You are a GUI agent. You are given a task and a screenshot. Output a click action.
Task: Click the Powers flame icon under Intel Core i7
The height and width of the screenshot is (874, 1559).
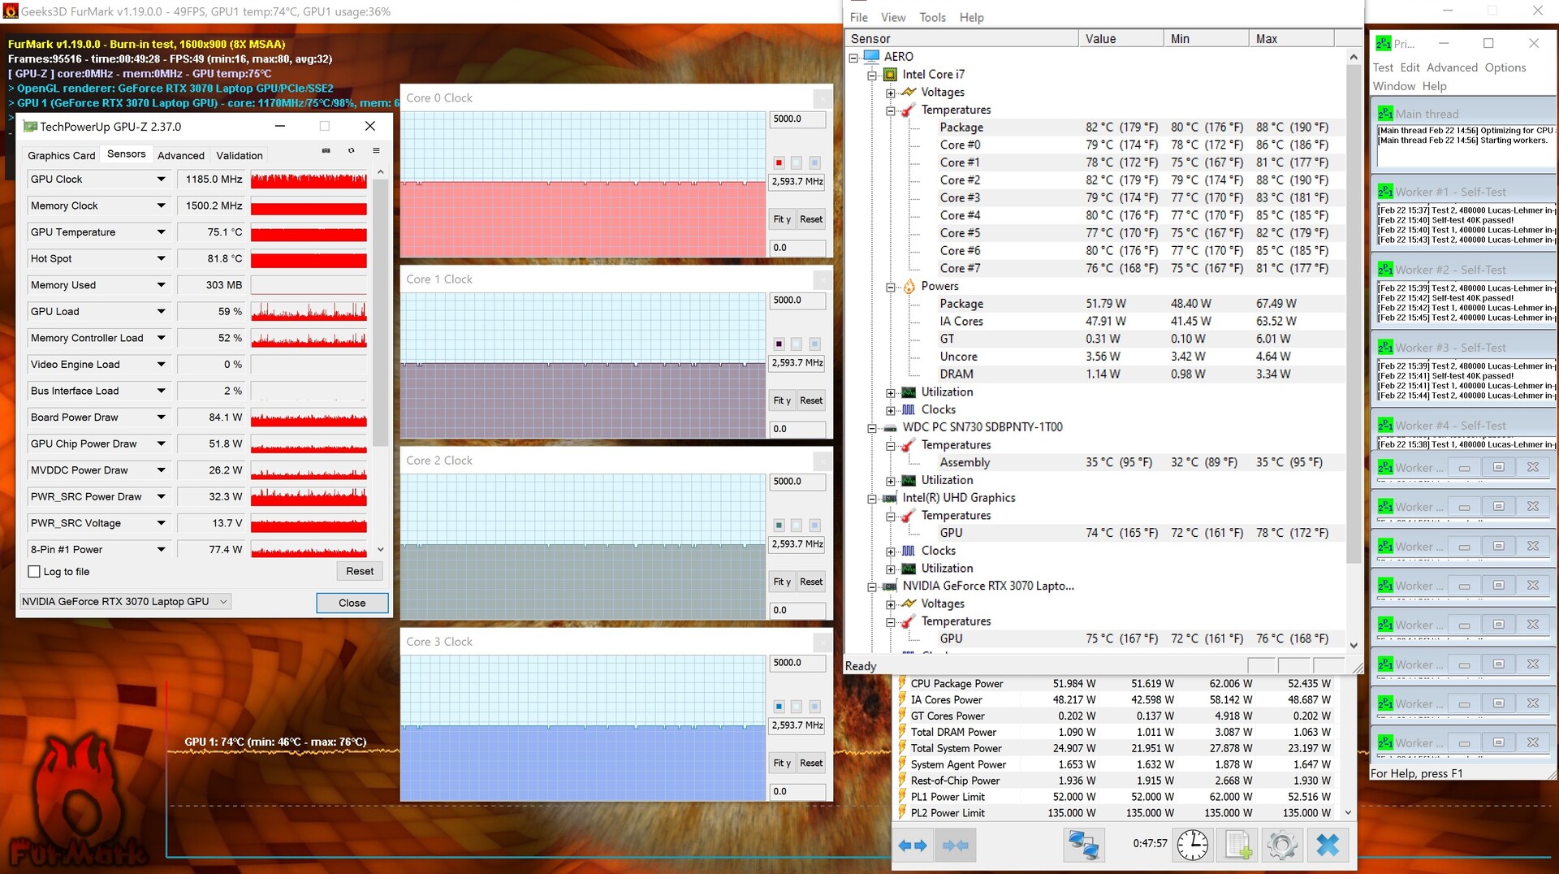909,286
